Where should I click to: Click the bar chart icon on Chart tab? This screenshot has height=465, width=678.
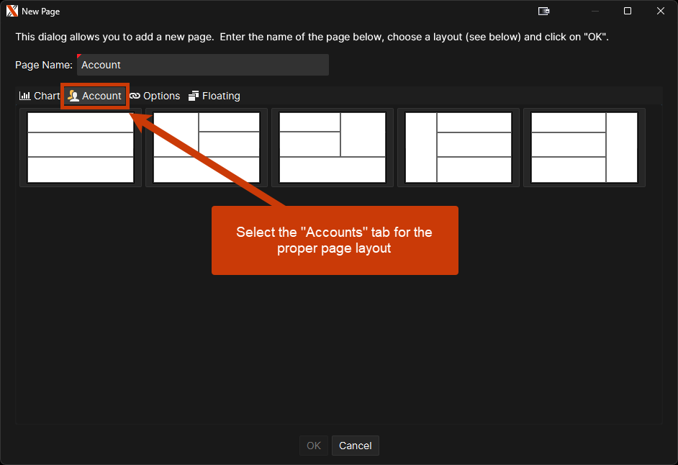click(24, 96)
